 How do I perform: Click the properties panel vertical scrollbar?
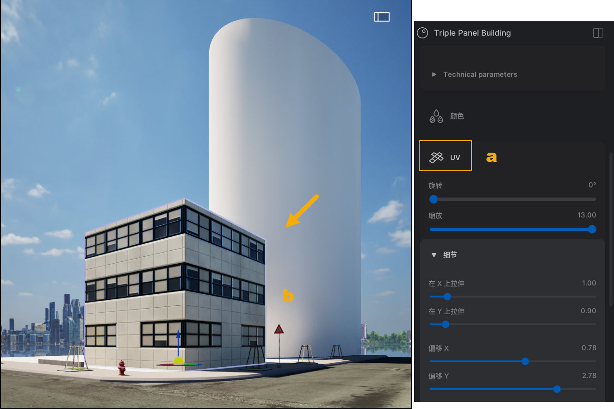point(611,229)
